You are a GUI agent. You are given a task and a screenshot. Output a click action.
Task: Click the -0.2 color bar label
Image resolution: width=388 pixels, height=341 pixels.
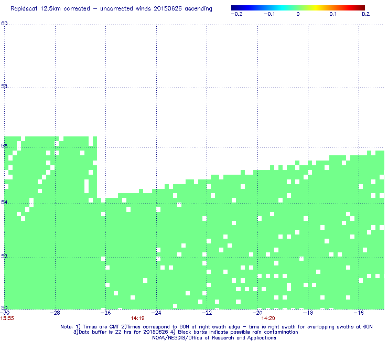236,14
